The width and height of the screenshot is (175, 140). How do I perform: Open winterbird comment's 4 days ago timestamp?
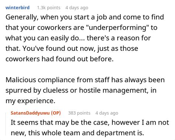click(x=77, y=8)
